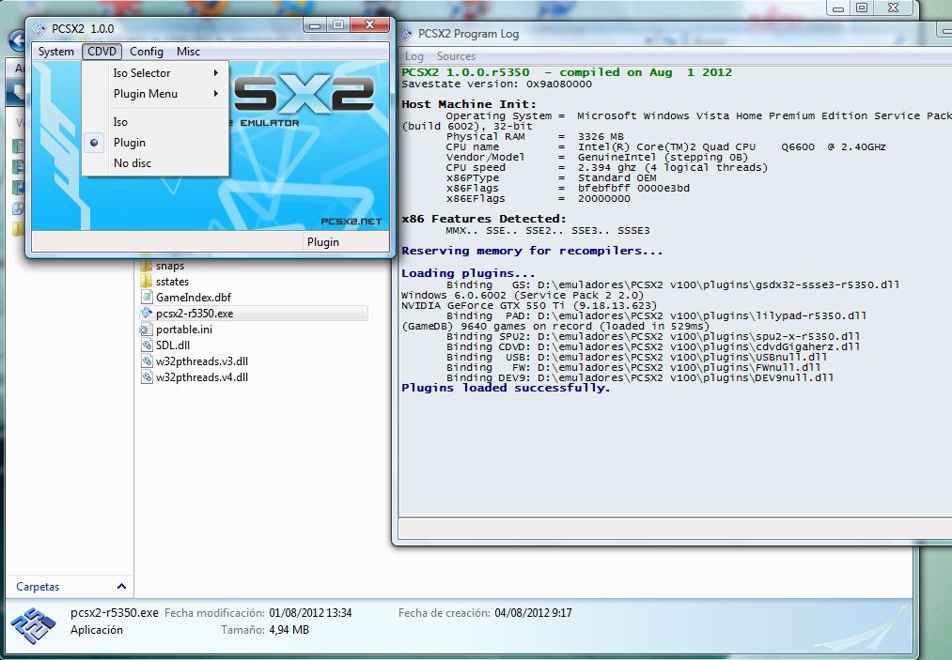Select the sstates folder icon
The width and height of the screenshot is (952, 660).
(146, 282)
